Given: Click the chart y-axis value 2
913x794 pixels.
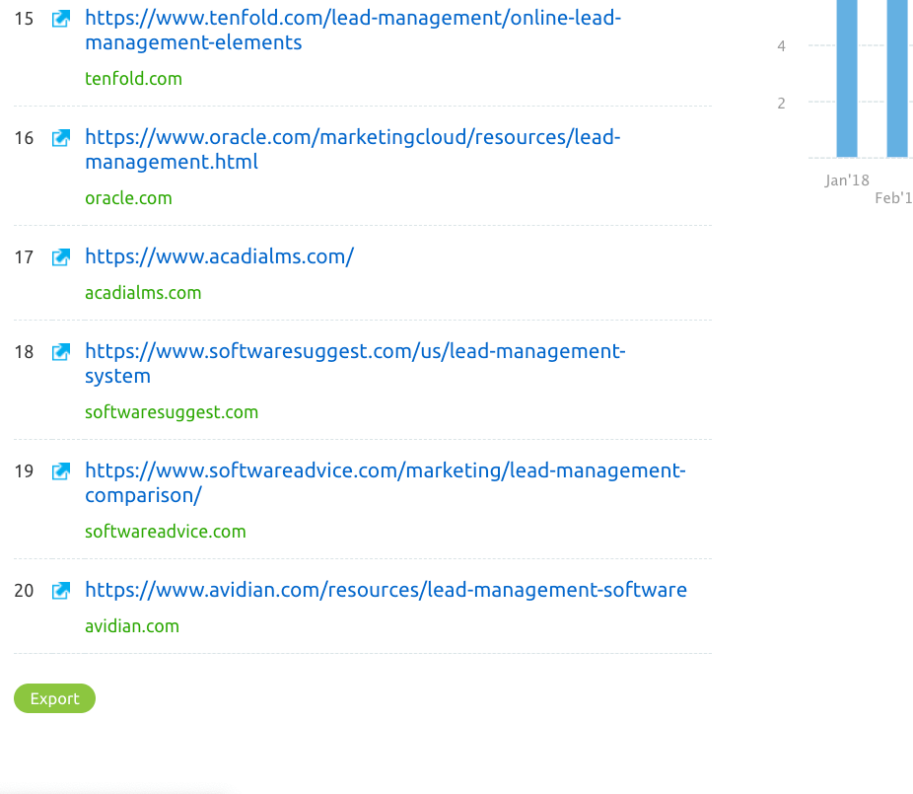Looking at the screenshot, I should click(782, 104).
